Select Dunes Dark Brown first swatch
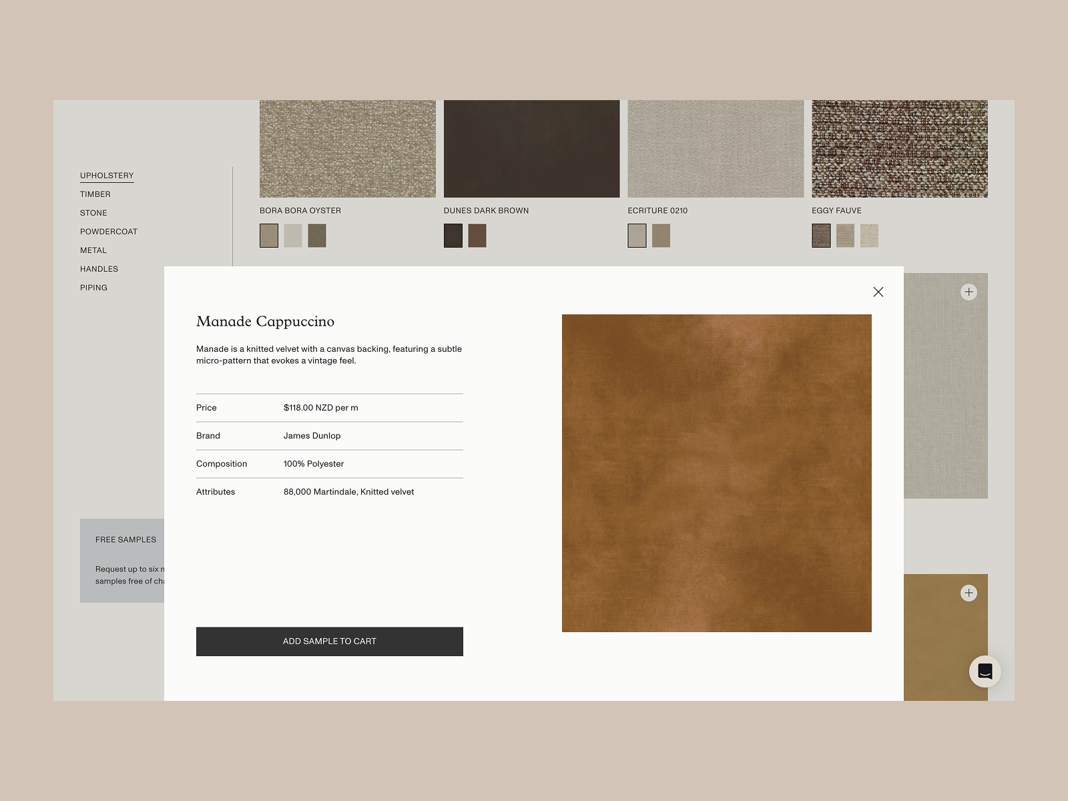The image size is (1068, 801). click(453, 236)
